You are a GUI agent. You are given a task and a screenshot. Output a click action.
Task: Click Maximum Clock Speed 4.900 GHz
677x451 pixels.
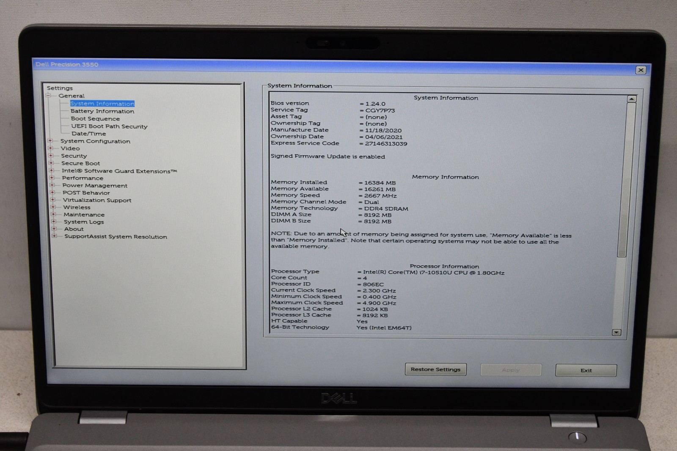pyautogui.click(x=379, y=303)
